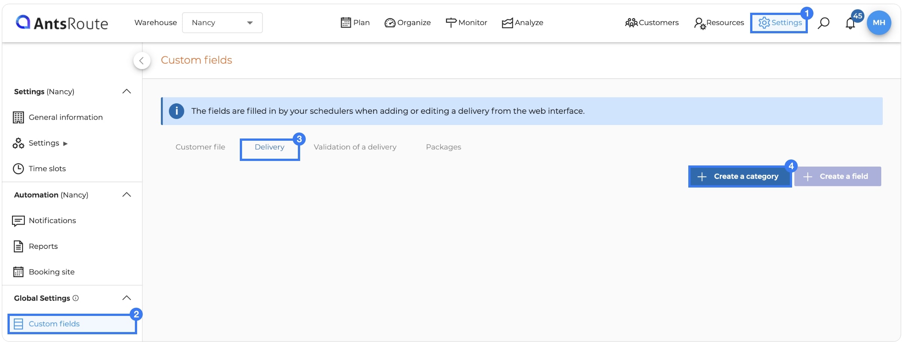The image size is (903, 344).
Task: Switch to the Customer file tab
Action: coord(200,147)
